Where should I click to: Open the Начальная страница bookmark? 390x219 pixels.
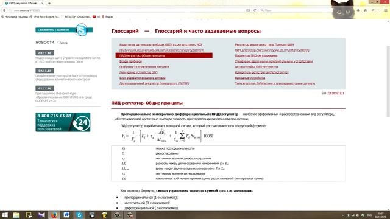(15, 16)
